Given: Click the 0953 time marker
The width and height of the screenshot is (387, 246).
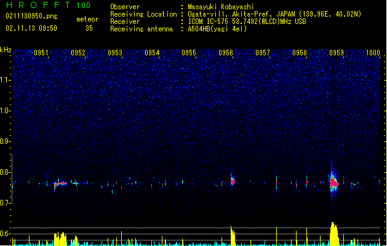Looking at the screenshot, I should pyautogui.click(x=115, y=53).
